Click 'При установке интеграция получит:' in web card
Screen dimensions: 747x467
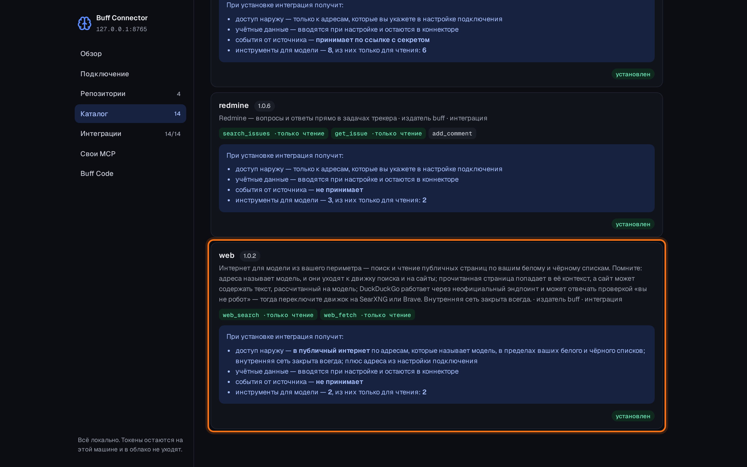(285, 337)
